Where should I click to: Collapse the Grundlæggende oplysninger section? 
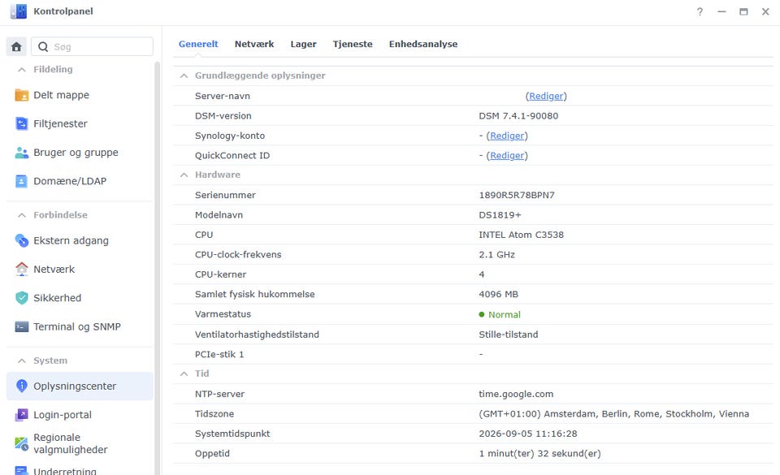tap(184, 76)
